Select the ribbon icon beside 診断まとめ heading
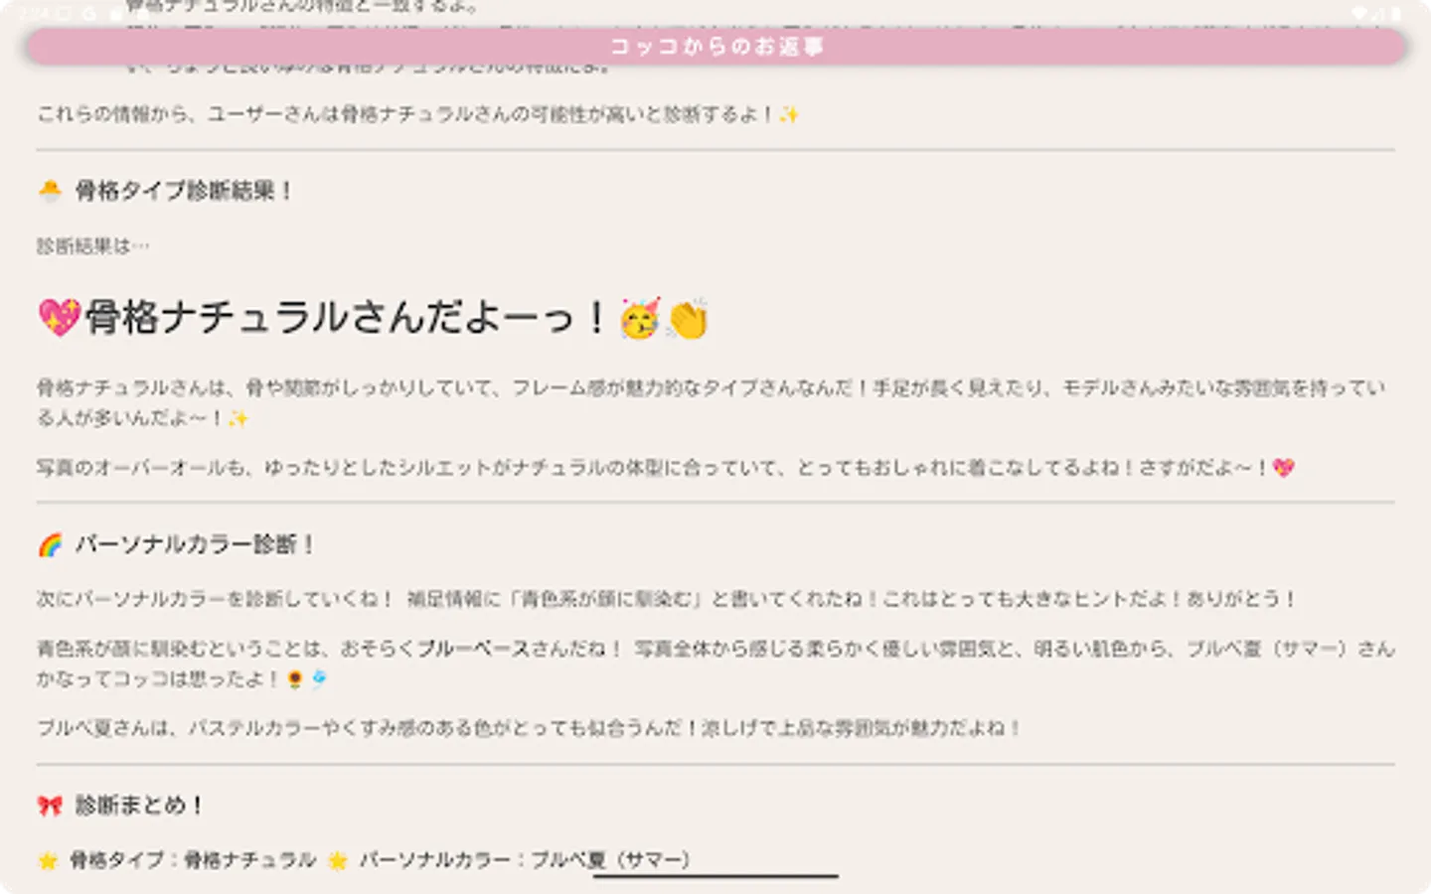1431x894 pixels. 48,805
